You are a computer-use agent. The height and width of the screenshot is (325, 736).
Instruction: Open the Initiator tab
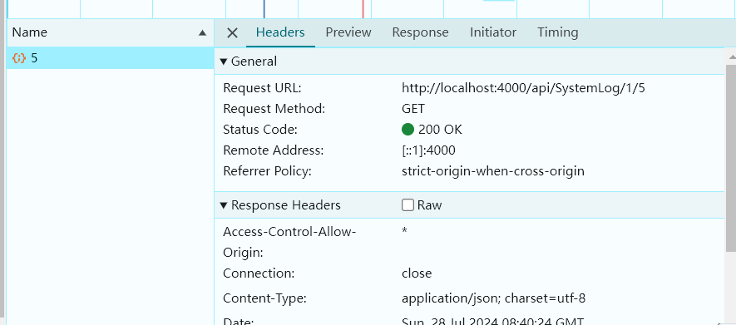[x=493, y=32]
